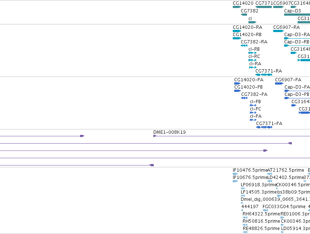Select transcript CG7382-RA
Screen dimensions: 310x234
[254, 42]
